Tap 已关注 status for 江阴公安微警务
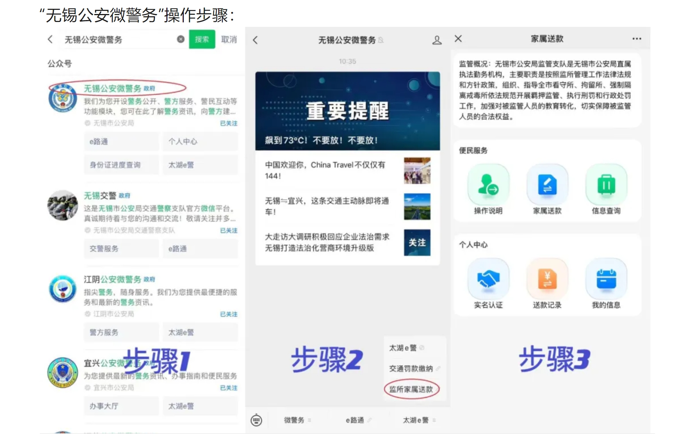688x436 pixels. click(x=229, y=314)
